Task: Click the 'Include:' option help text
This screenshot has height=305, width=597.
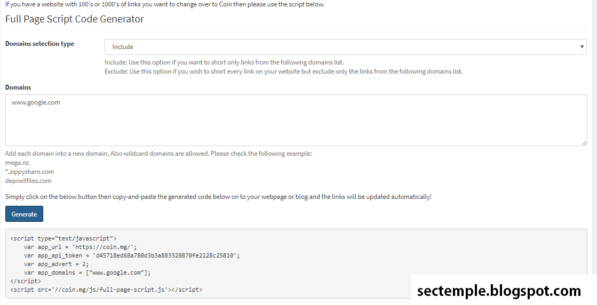Action: tap(224, 62)
